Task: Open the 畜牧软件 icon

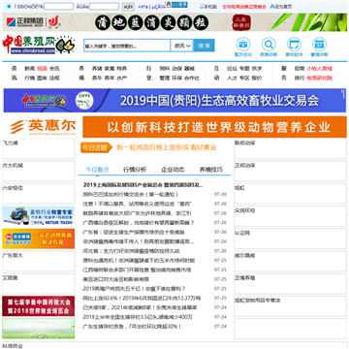Action: [x=294, y=44]
